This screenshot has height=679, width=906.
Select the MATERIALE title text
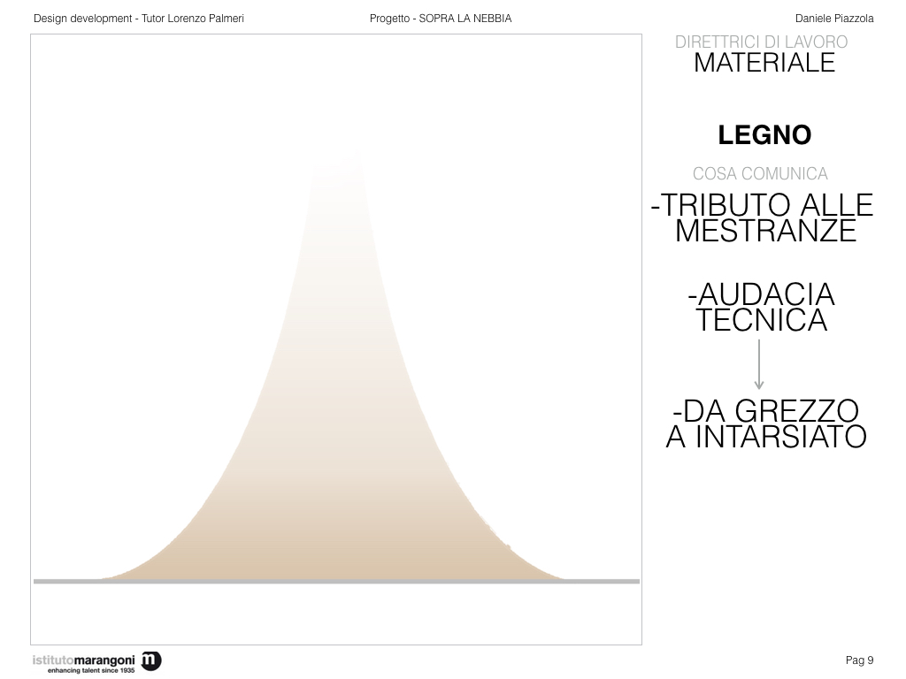click(764, 63)
